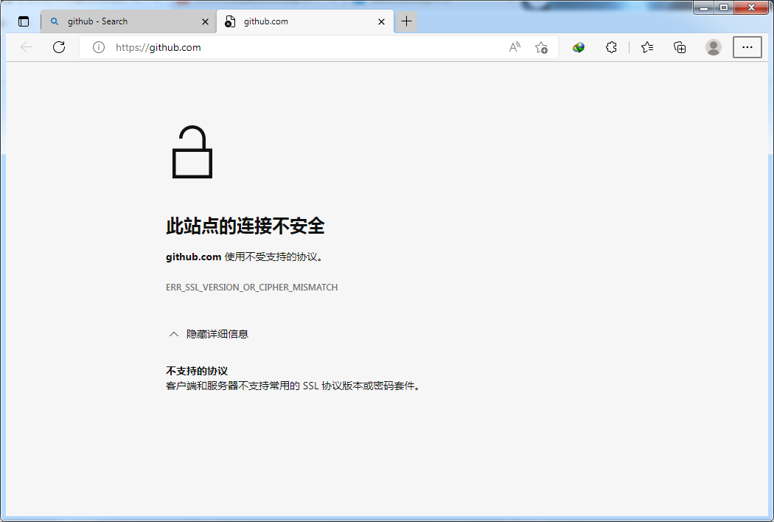Viewport: 774px width, 522px height.
Task: Reload the github.com page
Action: point(59,46)
